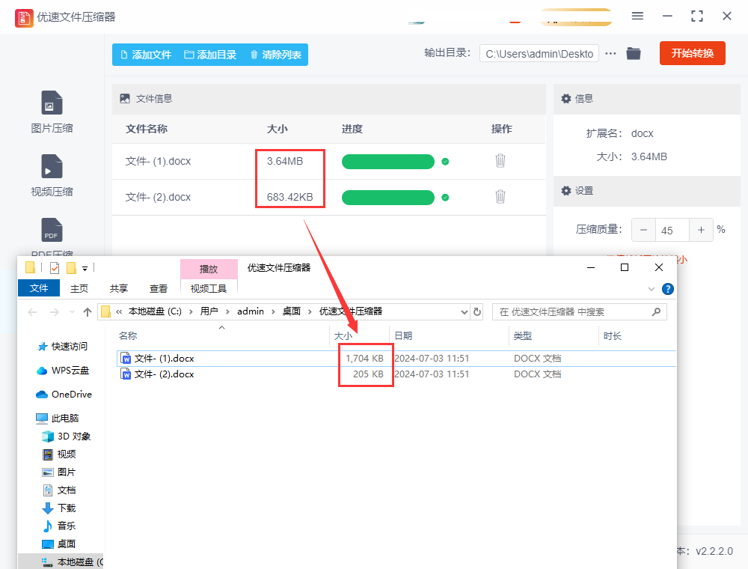The image size is (748, 569).
Task: Go up one folder level
Action: click(x=88, y=312)
